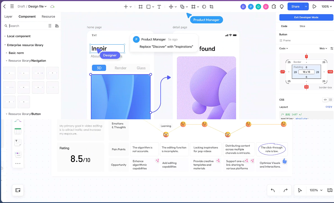The width and height of the screenshot is (334, 203).
Task: Open the map guide icon bottom right
Action: [x=330, y=190]
